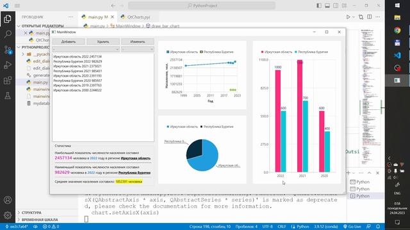Collapse the PYTHONPROJECT folder section
Viewport: 410px width, 230px height.
(33, 47)
